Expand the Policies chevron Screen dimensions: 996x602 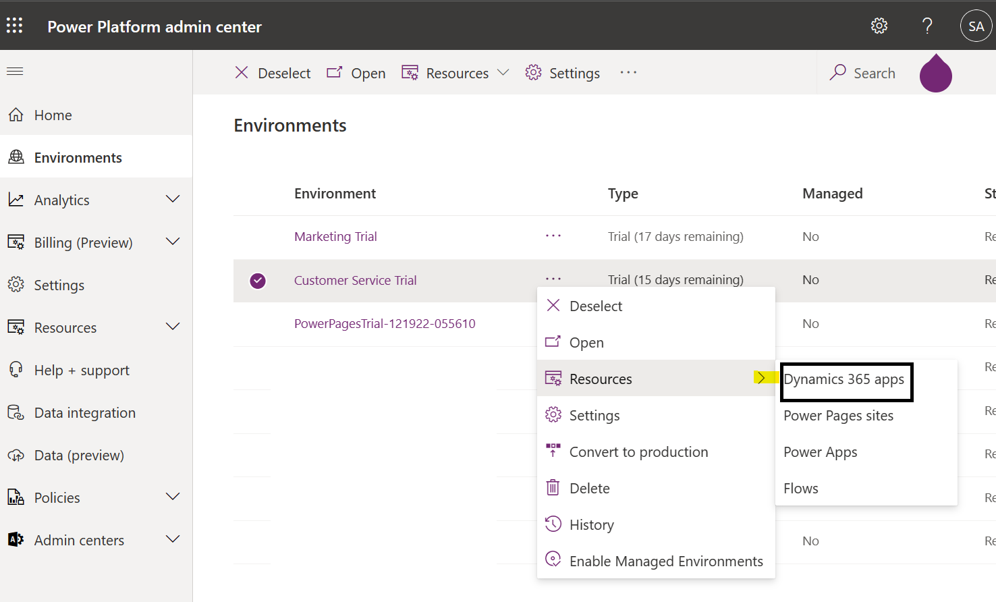[173, 497]
